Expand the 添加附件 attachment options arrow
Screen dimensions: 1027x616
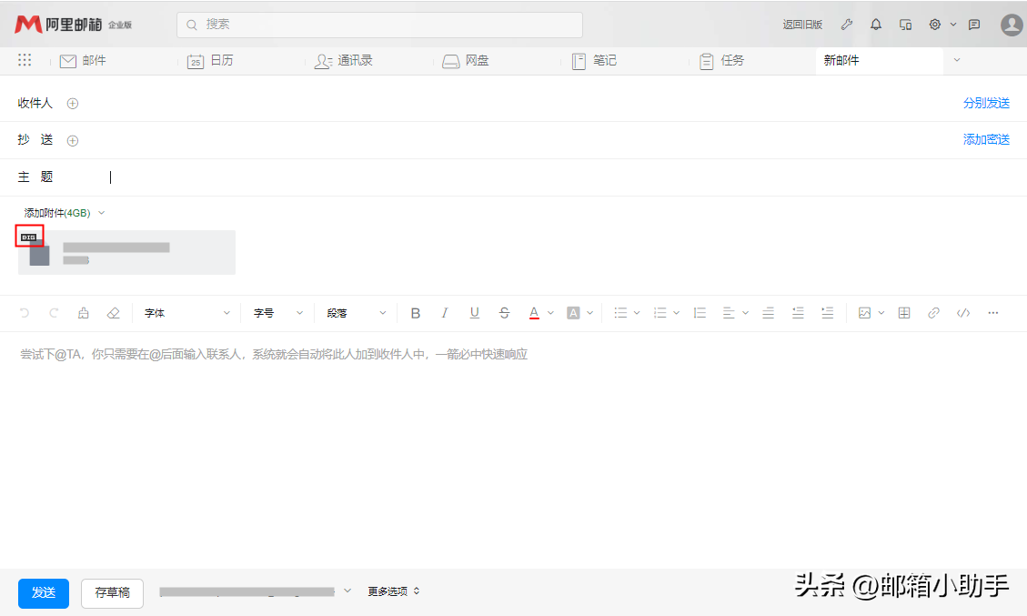(x=101, y=213)
